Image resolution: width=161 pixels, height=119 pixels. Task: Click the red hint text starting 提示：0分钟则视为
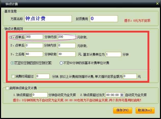pos(77,100)
